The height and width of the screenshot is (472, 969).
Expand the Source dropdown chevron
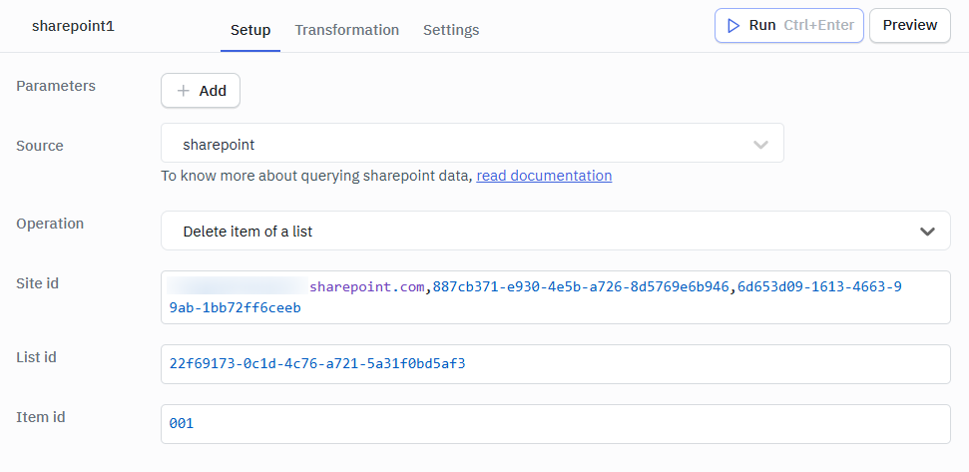760,145
